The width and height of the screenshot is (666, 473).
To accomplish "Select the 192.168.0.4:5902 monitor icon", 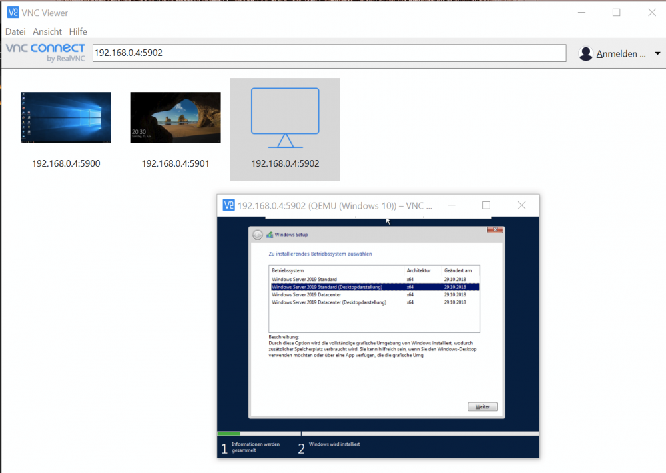I will [x=285, y=117].
